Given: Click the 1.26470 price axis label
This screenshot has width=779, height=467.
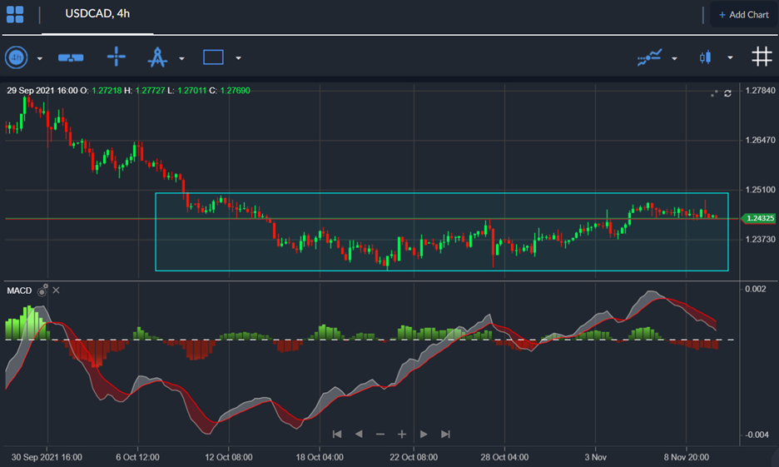Looking at the screenshot, I should 760,140.
